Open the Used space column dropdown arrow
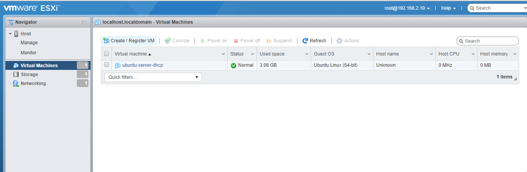This screenshot has height=172, width=527. 306,54
